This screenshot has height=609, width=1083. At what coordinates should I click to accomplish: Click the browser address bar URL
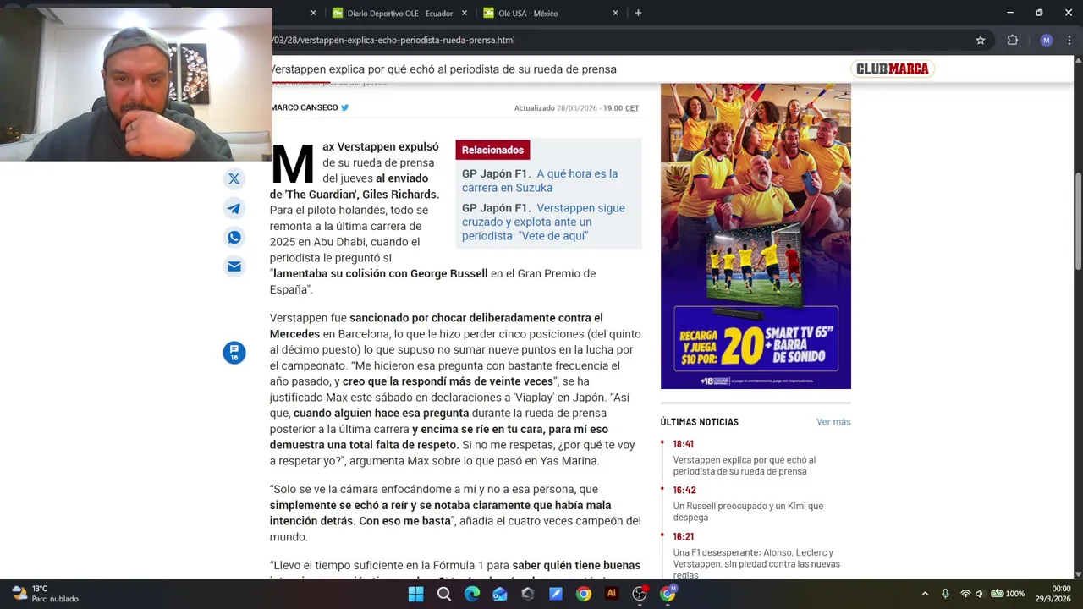[395, 40]
